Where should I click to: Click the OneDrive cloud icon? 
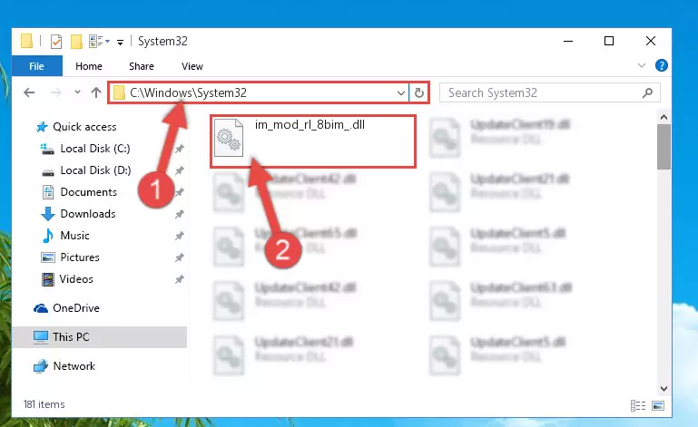click(41, 308)
